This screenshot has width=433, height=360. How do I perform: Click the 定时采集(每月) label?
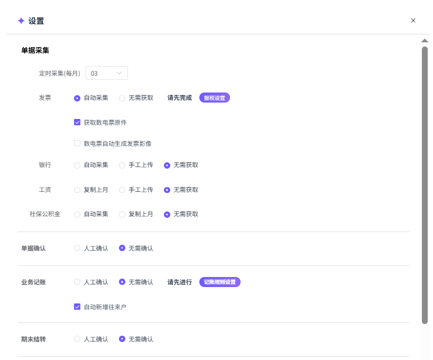tap(59, 73)
